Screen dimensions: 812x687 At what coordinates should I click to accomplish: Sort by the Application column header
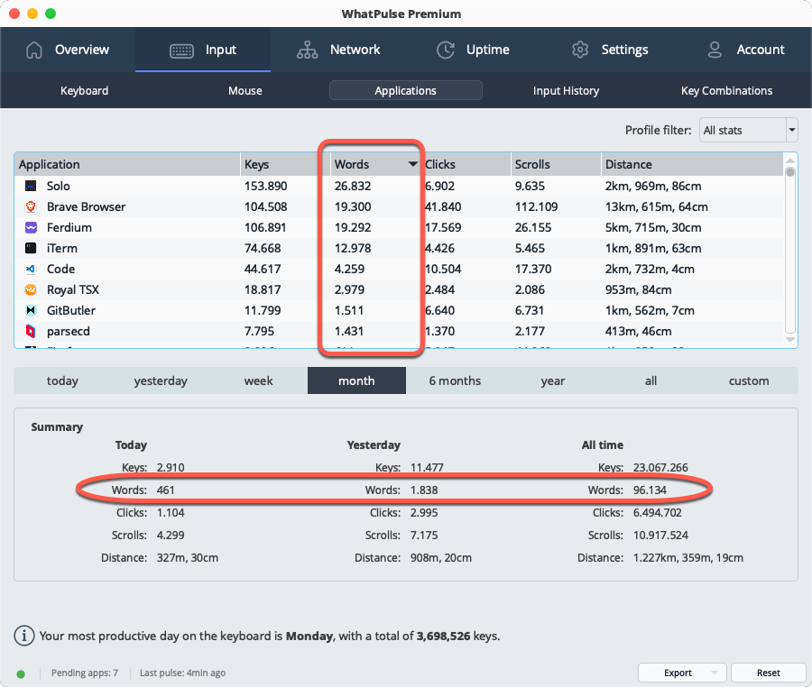[x=127, y=164]
